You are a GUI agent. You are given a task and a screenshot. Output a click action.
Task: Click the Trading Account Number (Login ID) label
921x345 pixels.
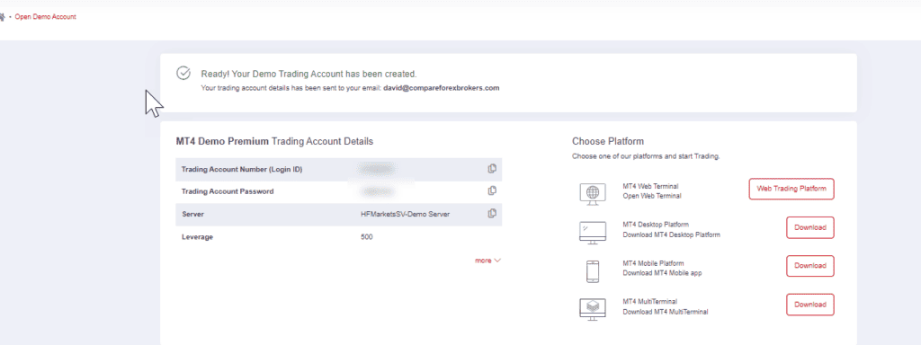click(241, 170)
